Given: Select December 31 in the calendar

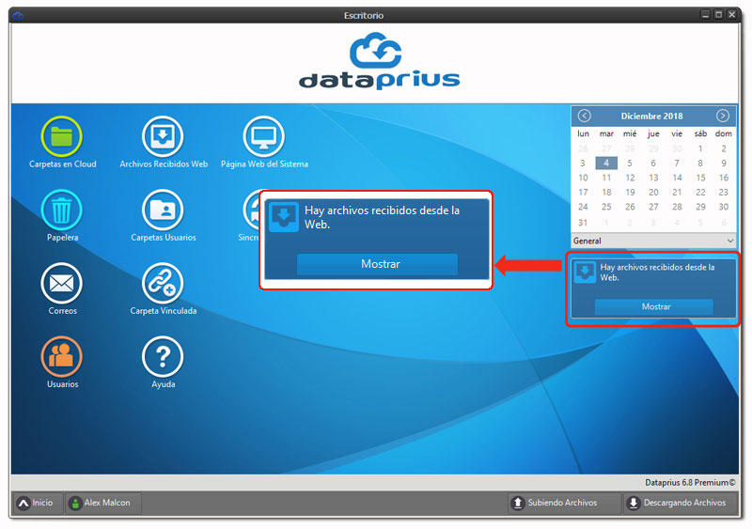Looking at the screenshot, I should [583, 223].
